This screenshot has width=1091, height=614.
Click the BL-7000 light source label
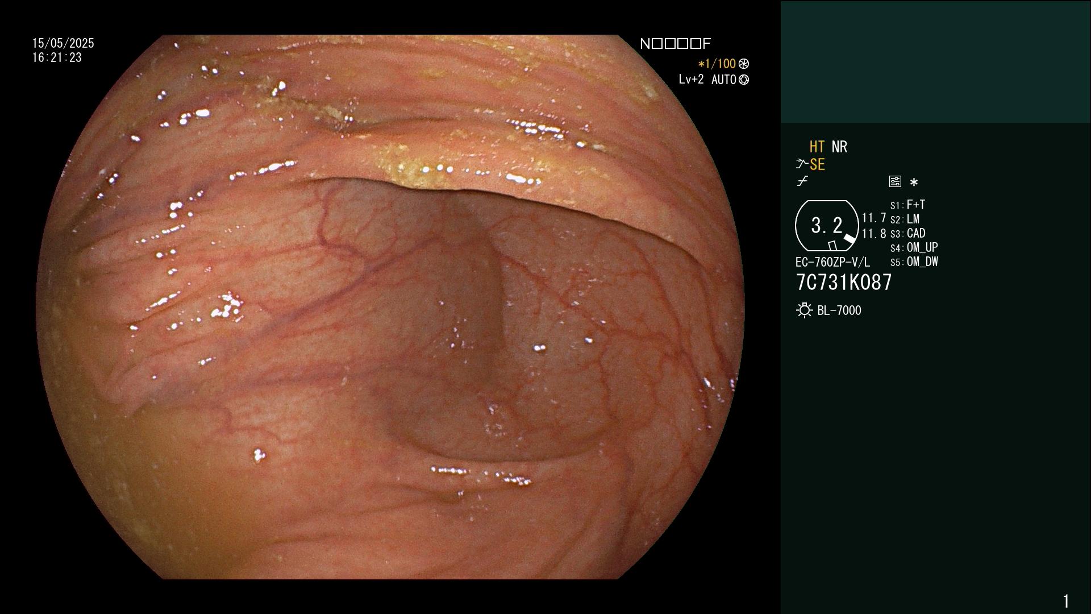click(839, 310)
